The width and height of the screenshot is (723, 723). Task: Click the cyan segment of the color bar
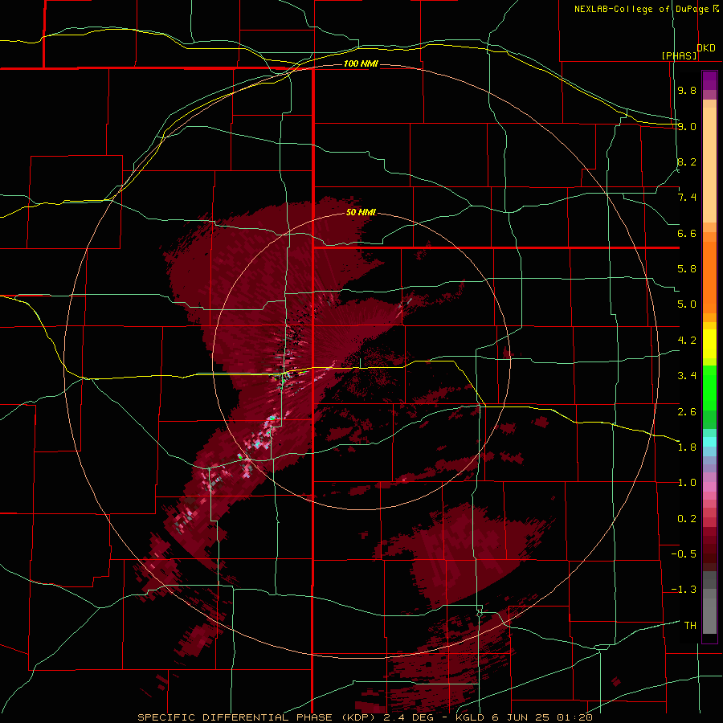point(709,442)
